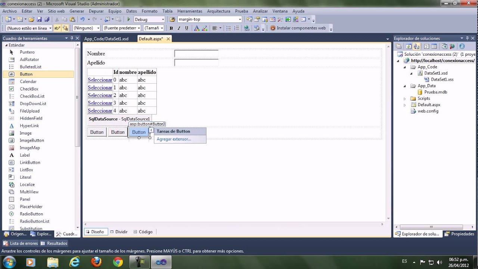The image size is (478, 269).
Task: Start debugging with the green play icon
Action: pyautogui.click(x=128, y=19)
